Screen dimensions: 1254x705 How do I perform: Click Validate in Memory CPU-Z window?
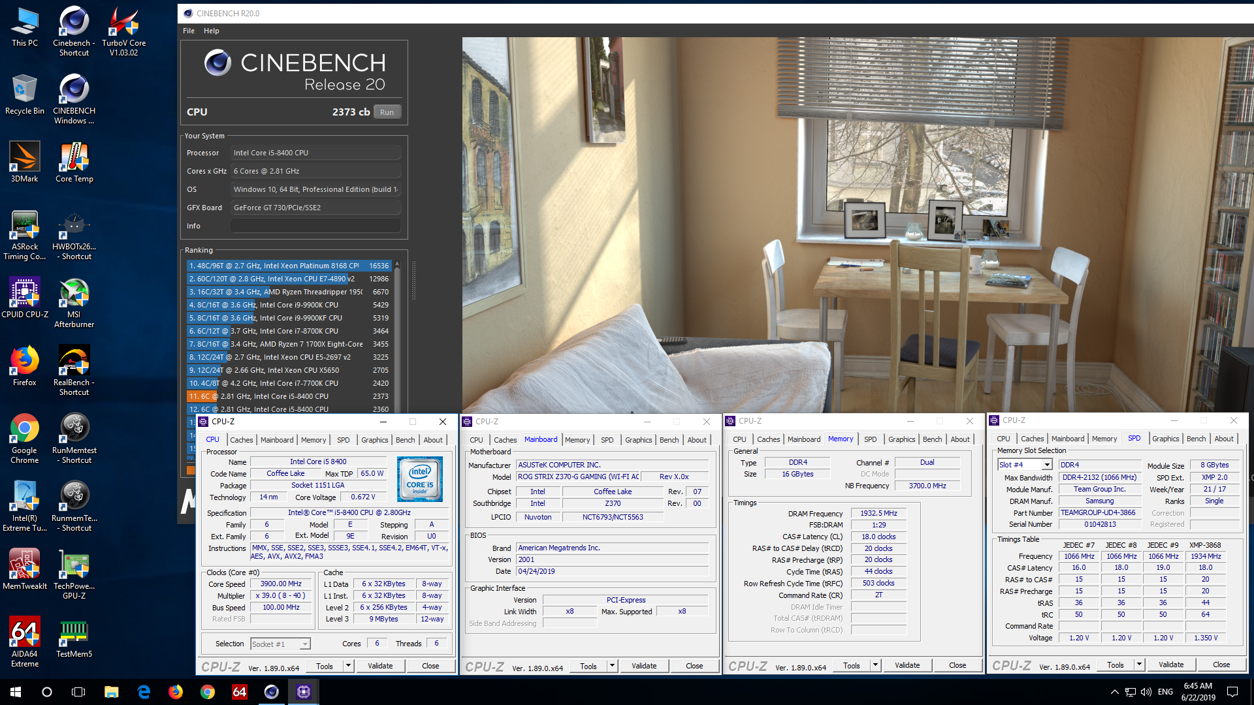[x=907, y=665]
